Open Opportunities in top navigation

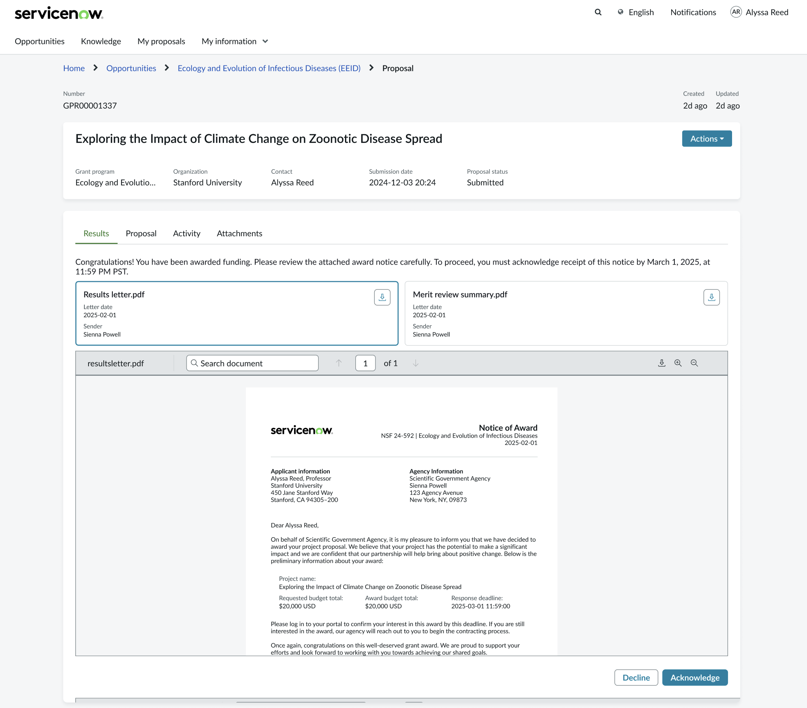(x=40, y=41)
